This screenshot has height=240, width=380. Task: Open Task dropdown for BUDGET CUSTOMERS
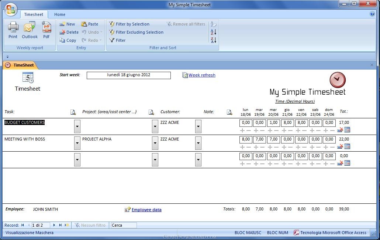pyautogui.click(x=77, y=126)
